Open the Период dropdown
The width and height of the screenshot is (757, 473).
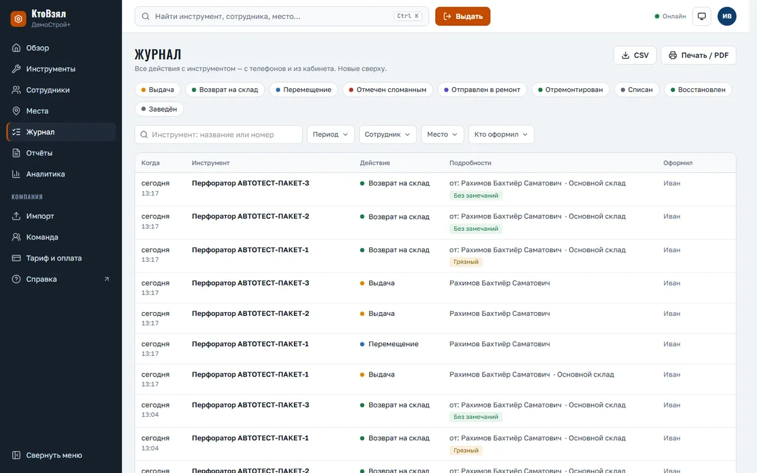click(331, 134)
